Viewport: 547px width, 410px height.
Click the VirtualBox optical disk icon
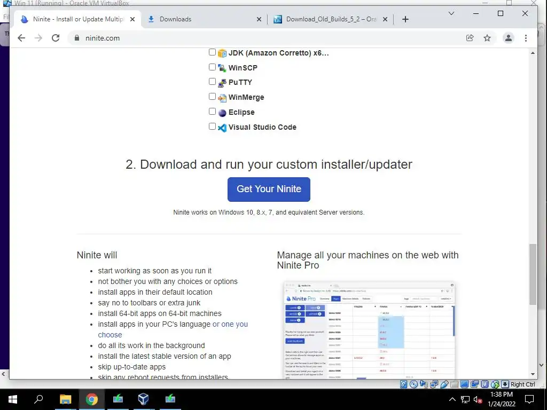coord(414,384)
